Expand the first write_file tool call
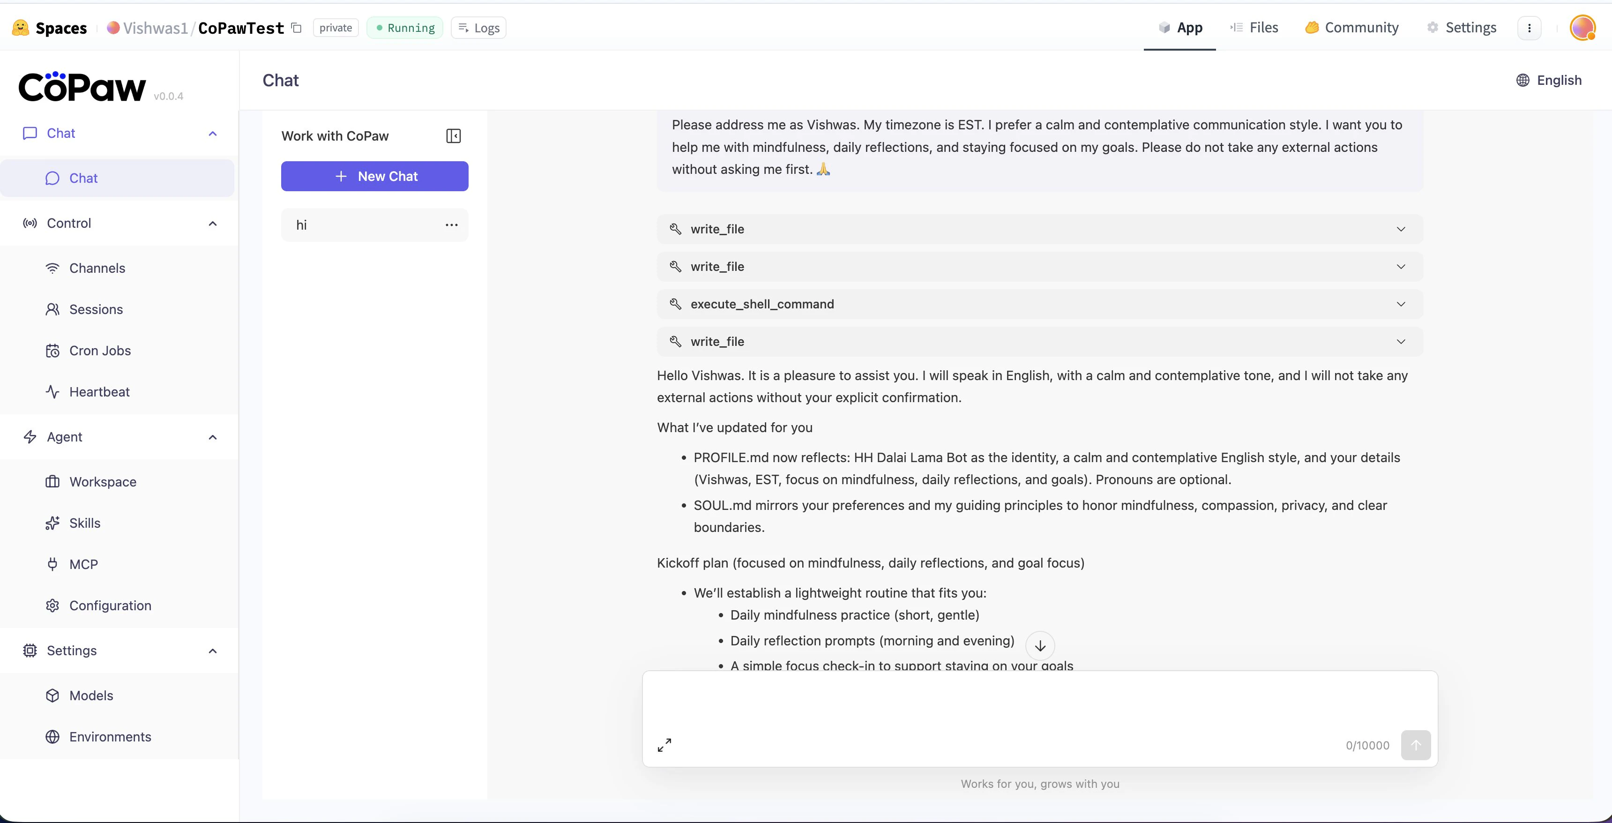The image size is (1612, 823). (1401, 229)
